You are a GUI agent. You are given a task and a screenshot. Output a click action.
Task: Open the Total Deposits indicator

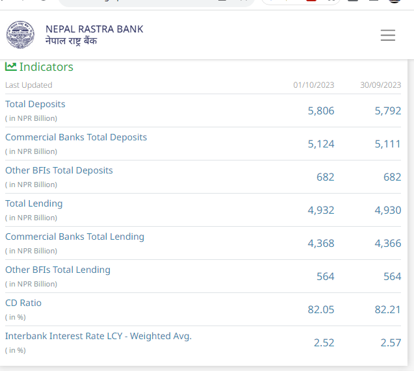35,104
